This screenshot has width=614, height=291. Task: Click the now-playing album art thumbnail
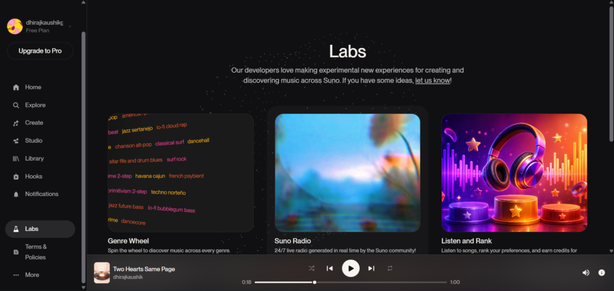[x=102, y=272]
